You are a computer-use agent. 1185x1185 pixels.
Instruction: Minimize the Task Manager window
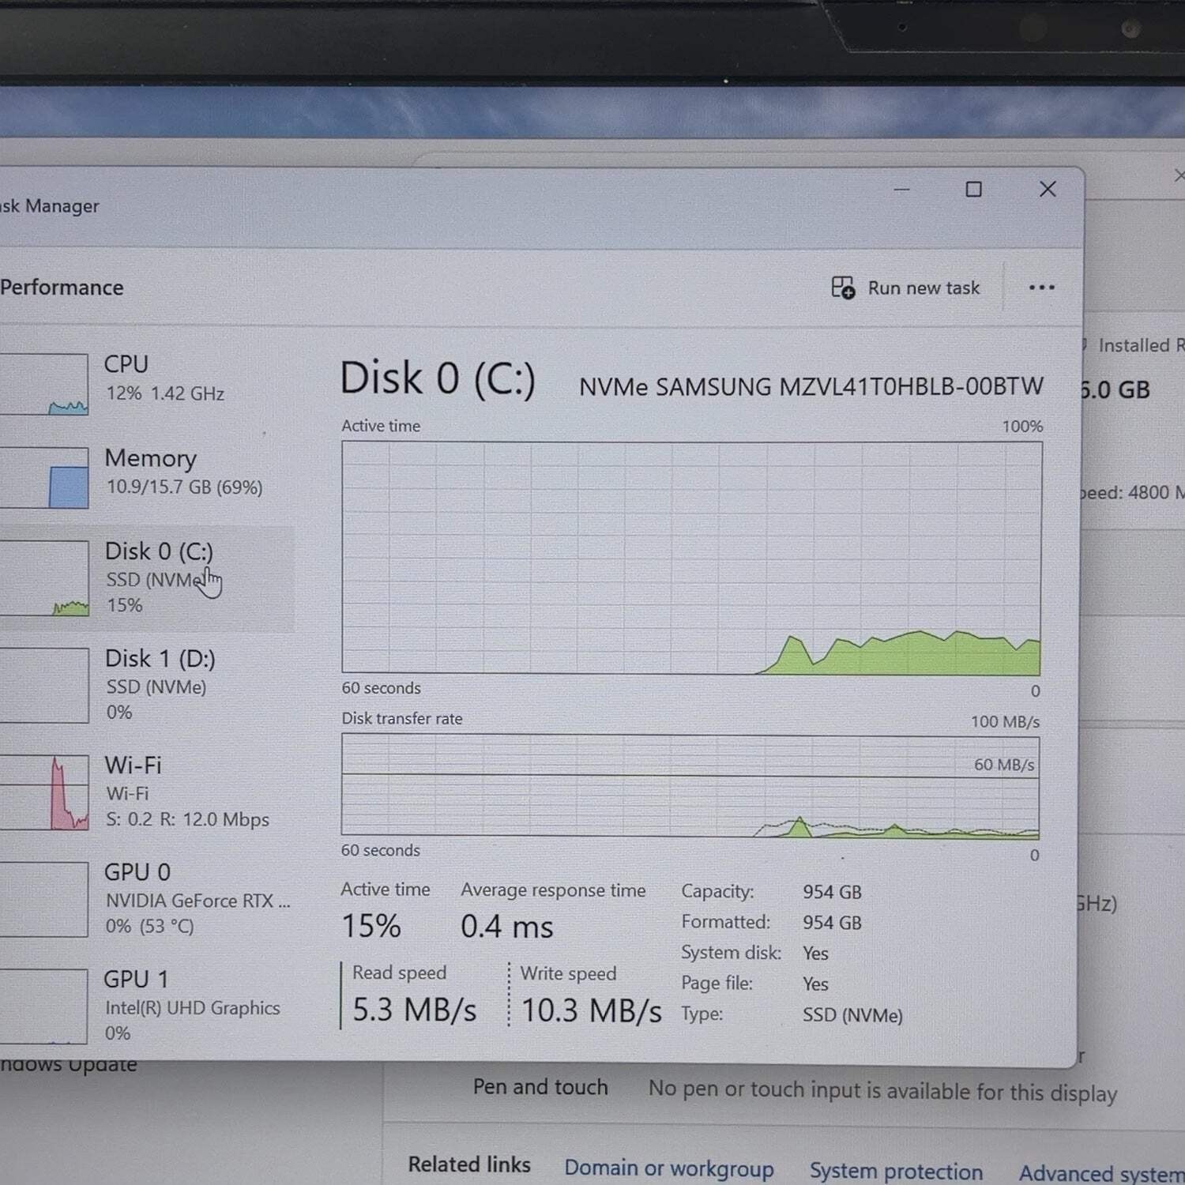click(x=901, y=190)
